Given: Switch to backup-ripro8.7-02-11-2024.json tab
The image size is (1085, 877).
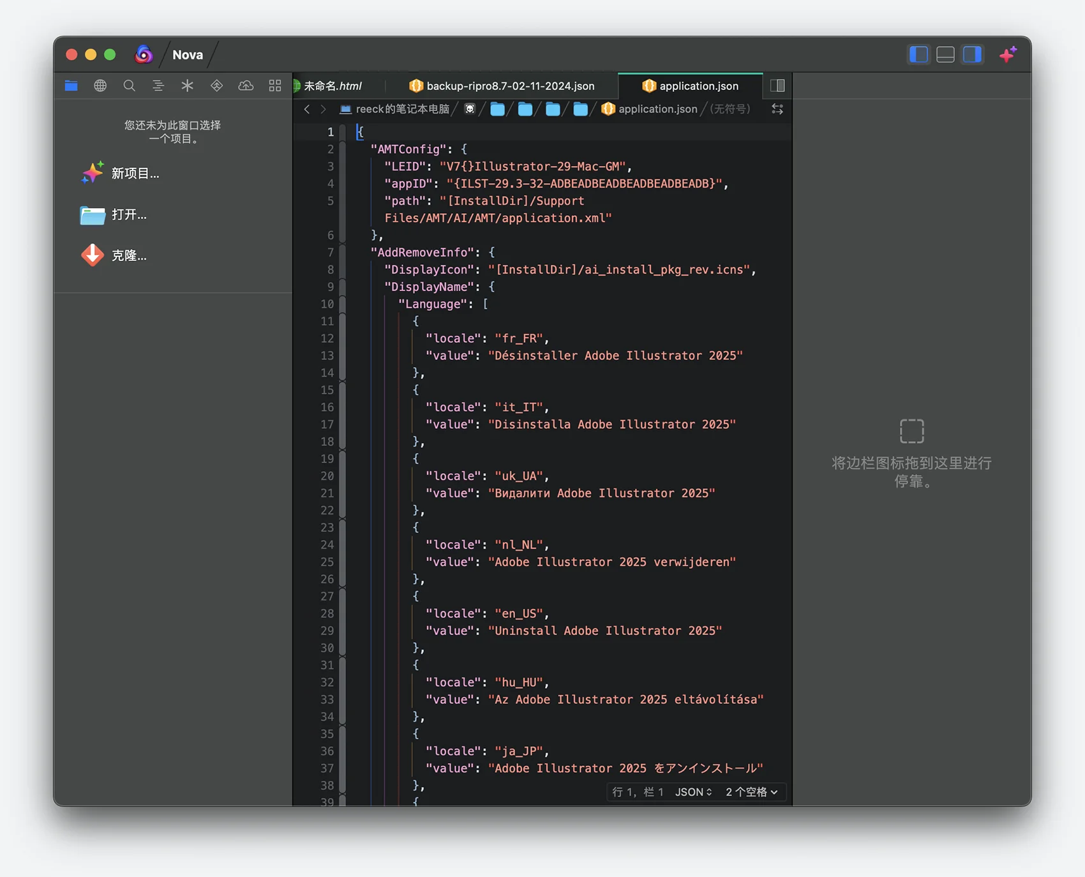Looking at the screenshot, I should (502, 86).
